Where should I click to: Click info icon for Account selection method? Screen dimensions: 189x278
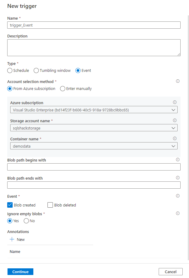click(x=178, y=81)
